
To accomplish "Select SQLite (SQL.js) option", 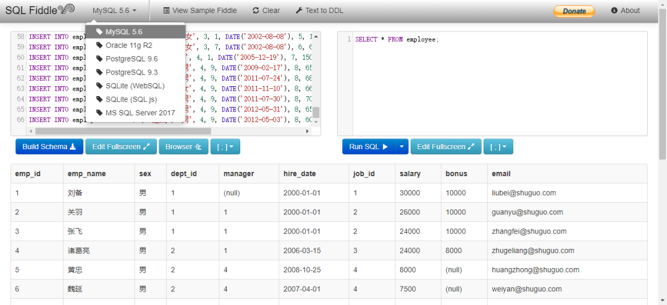I will click(135, 99).
